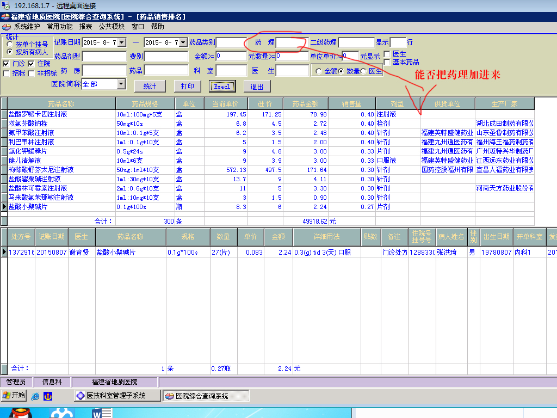This screenshot has height=418, width=557.
Task: Click the 生产厂家 column header
Action: pyautogui.click(x=505, y=104)
